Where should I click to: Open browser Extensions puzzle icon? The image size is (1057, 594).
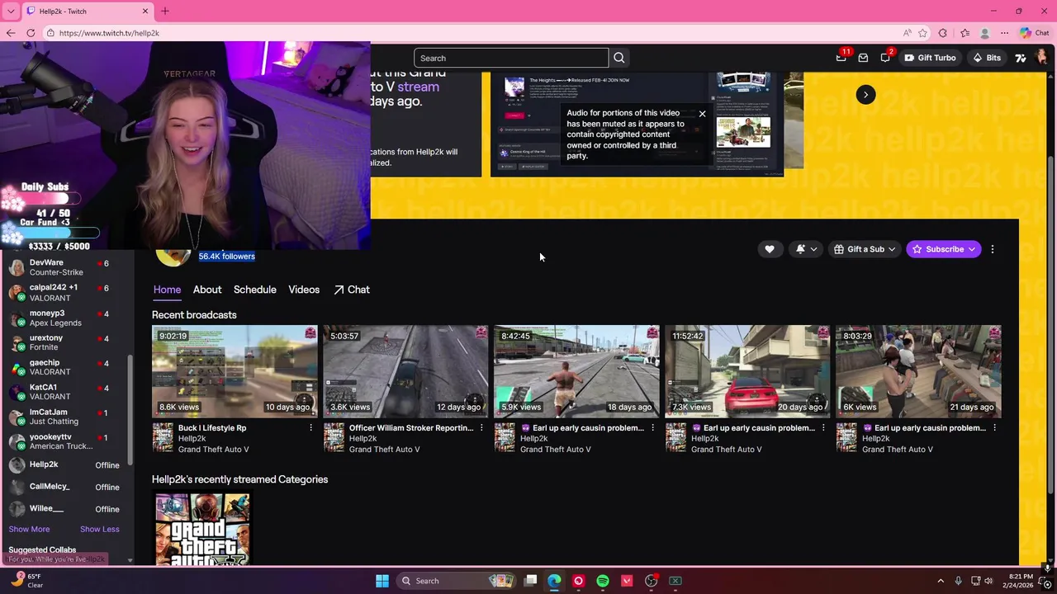point(943,33)
